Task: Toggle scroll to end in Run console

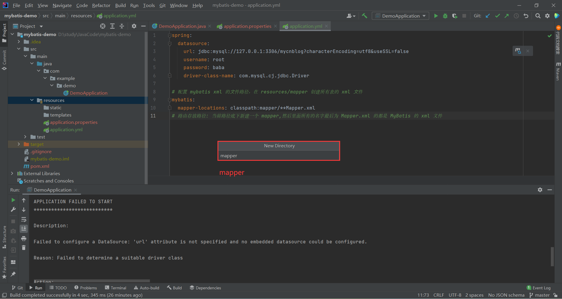Action: [x=24, y=228]
